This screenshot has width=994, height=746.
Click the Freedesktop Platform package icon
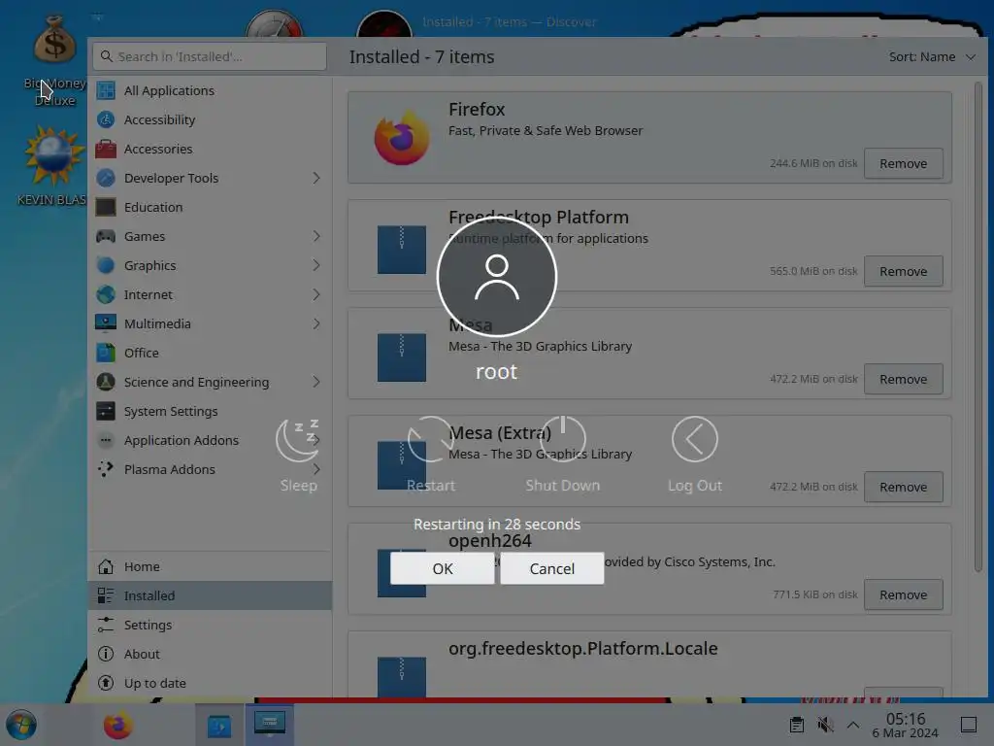(x=401, y=250)
